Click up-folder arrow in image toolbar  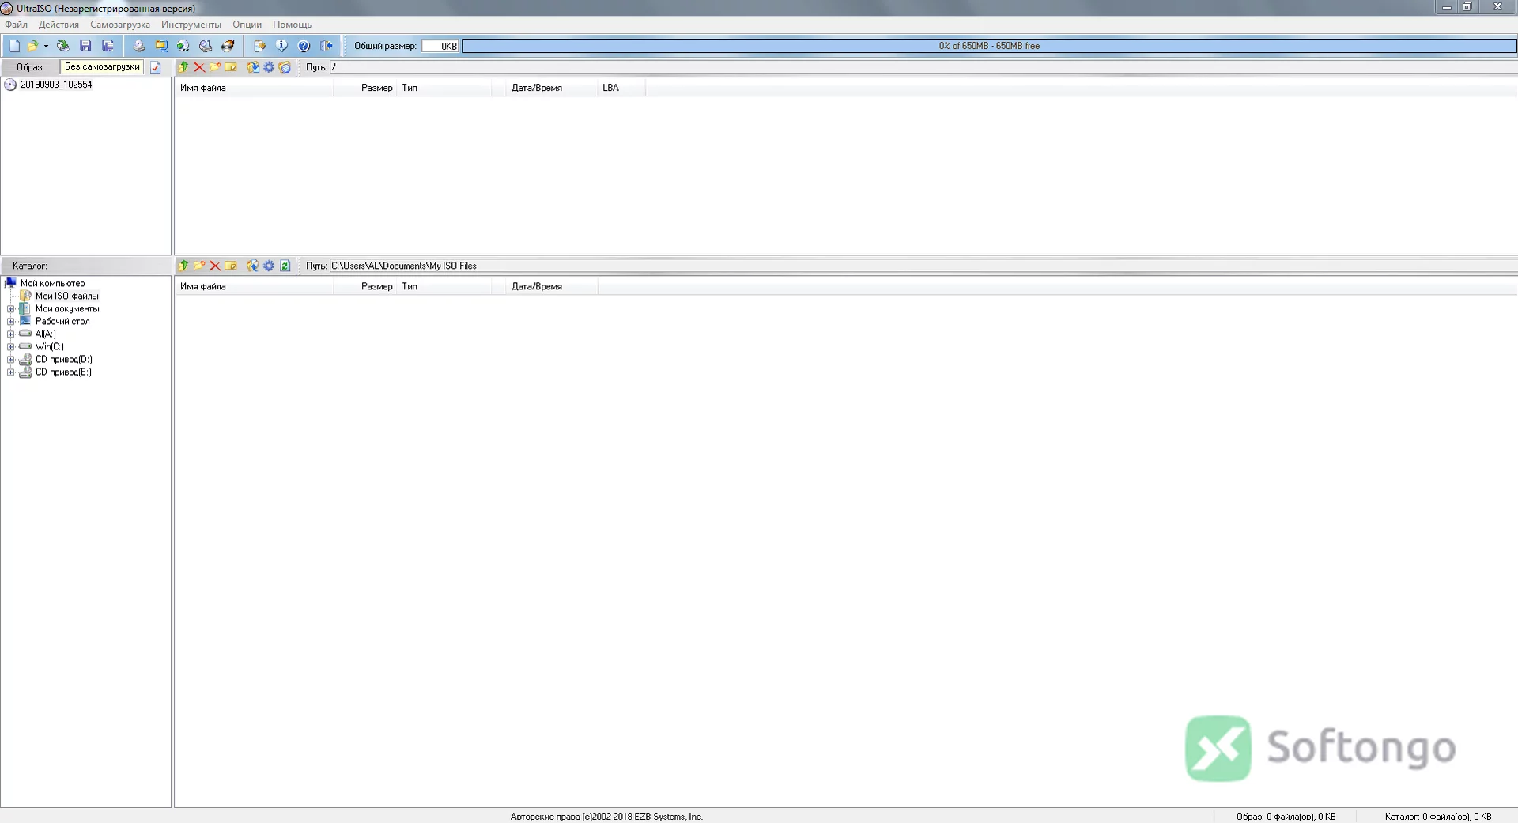point(183,67)
